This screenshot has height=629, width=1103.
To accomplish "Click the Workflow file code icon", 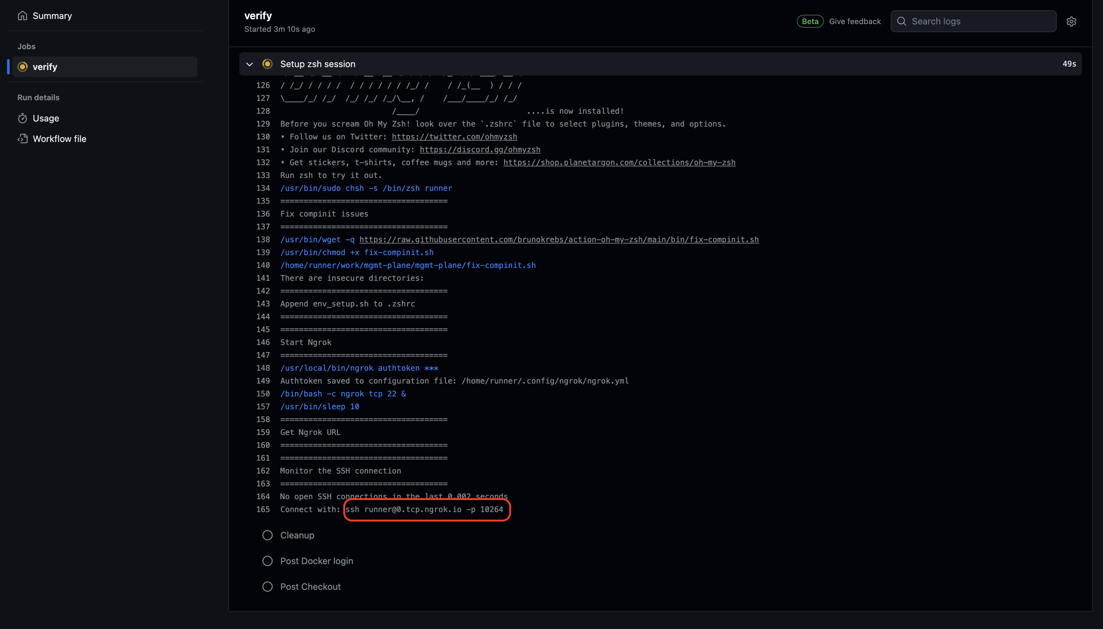I will [x=23, y=139].
